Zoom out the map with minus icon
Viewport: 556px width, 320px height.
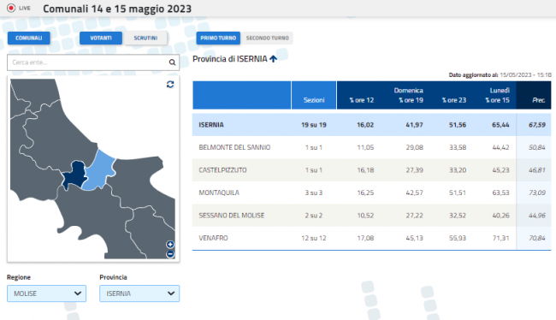[170, 254]
